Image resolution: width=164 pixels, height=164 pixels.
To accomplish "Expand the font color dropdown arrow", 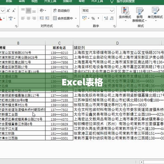I will (x=4, y=18).
